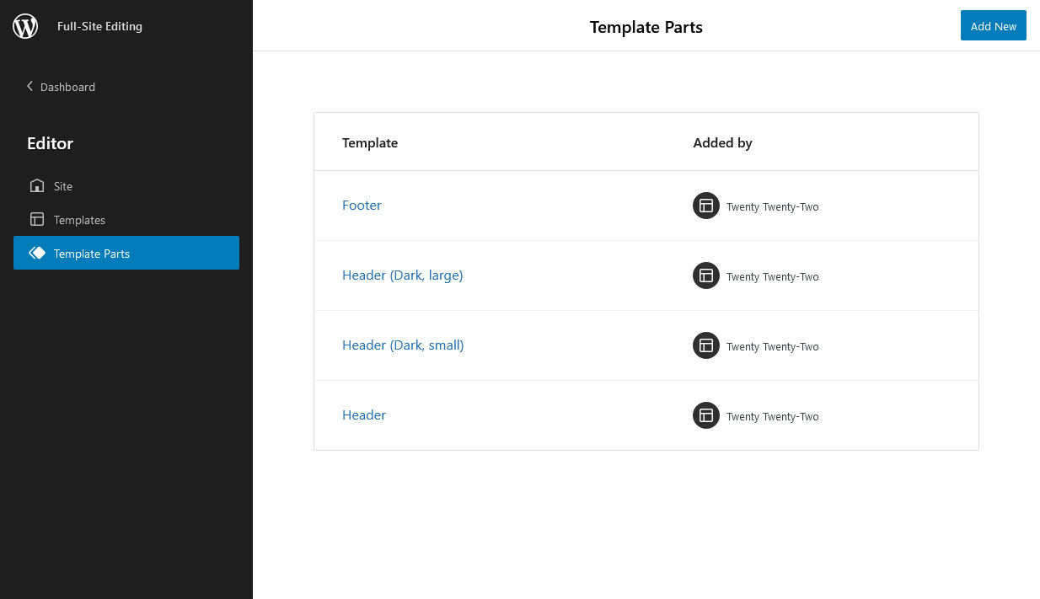Open the Footer template part
The image size is (1040, 599).
(x=362, y=205)
